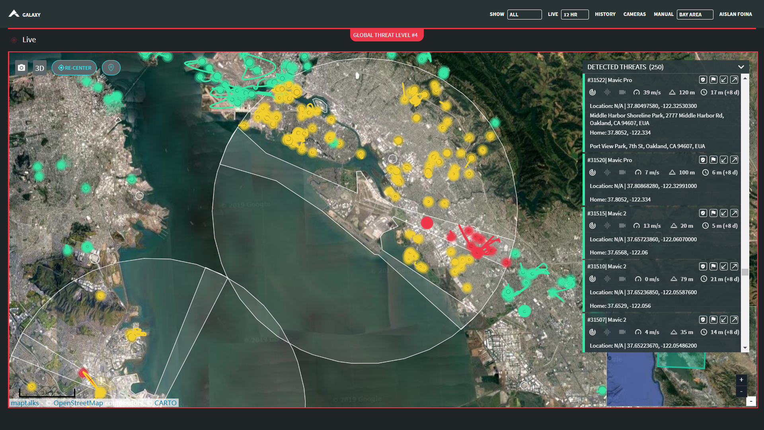Click up-right arrow icon for #31520
The height and width of the screenshot is (430, 764).
coord(734,160)
